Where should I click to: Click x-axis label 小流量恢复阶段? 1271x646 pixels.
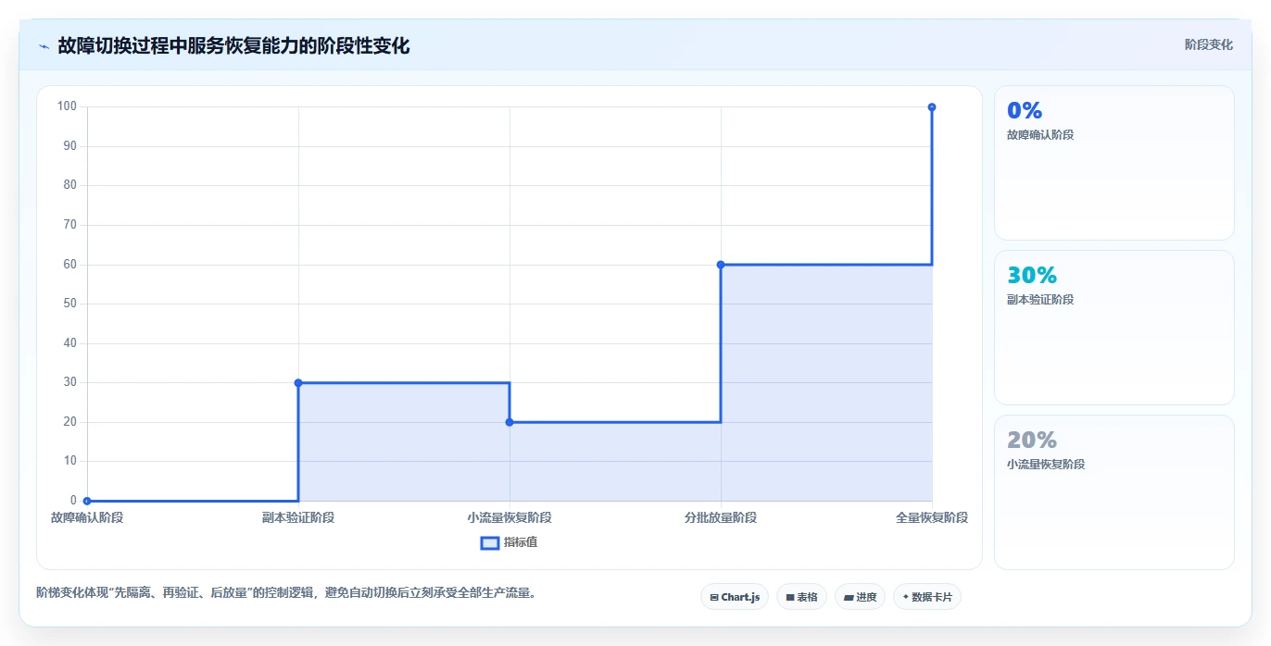click(x=510, y=517)
